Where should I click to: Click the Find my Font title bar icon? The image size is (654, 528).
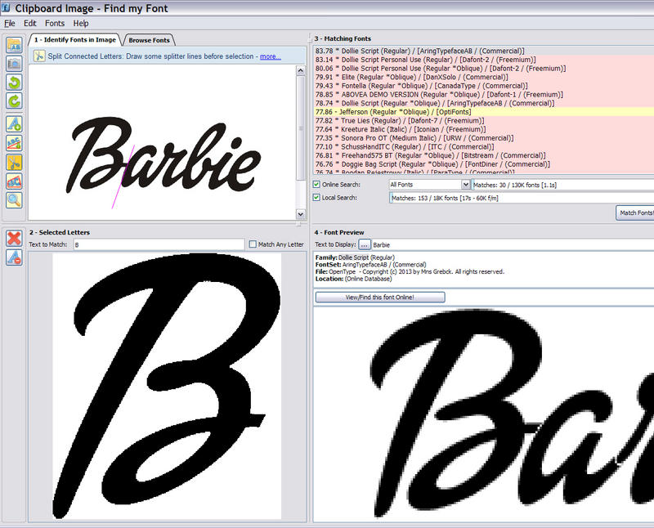[6, 7]
